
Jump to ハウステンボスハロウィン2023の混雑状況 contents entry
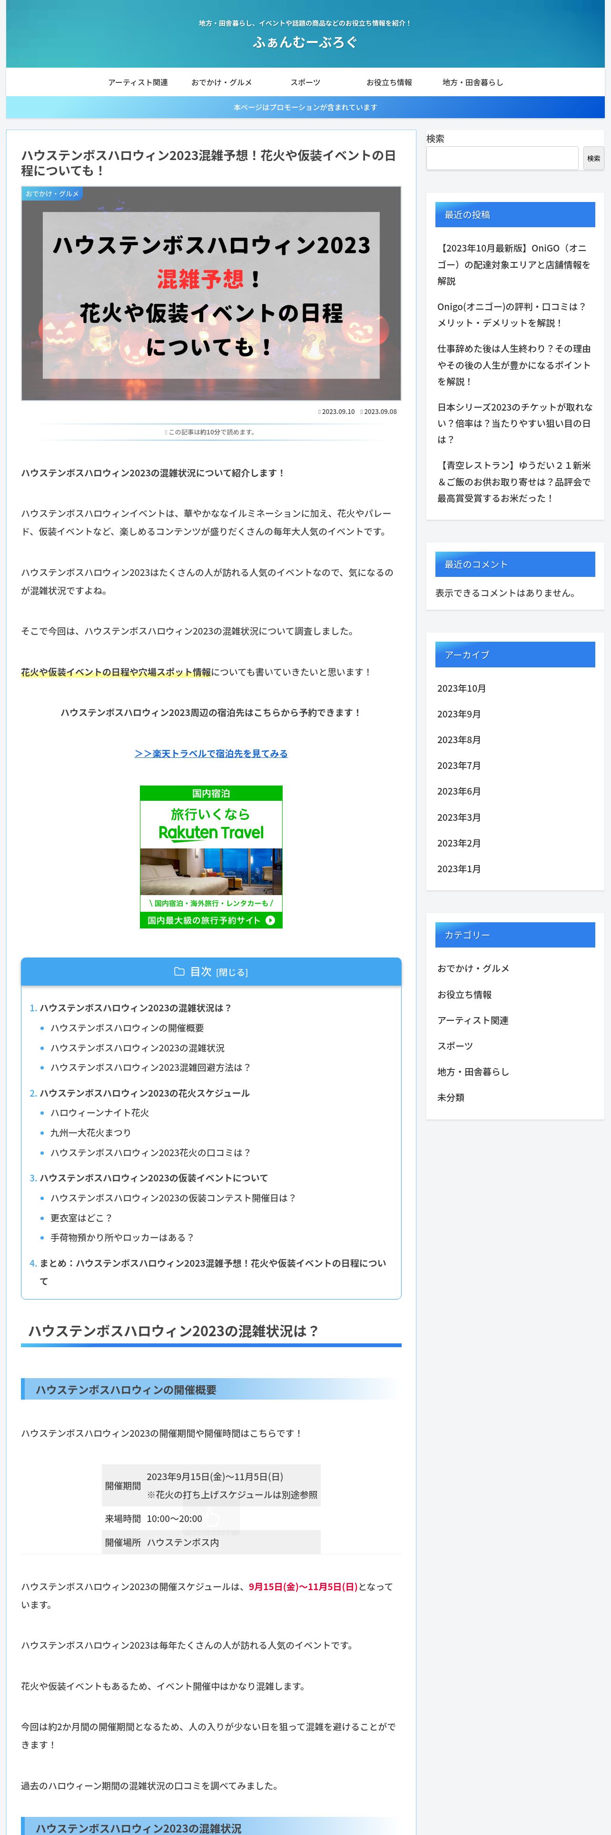[x=137, y=1048]
